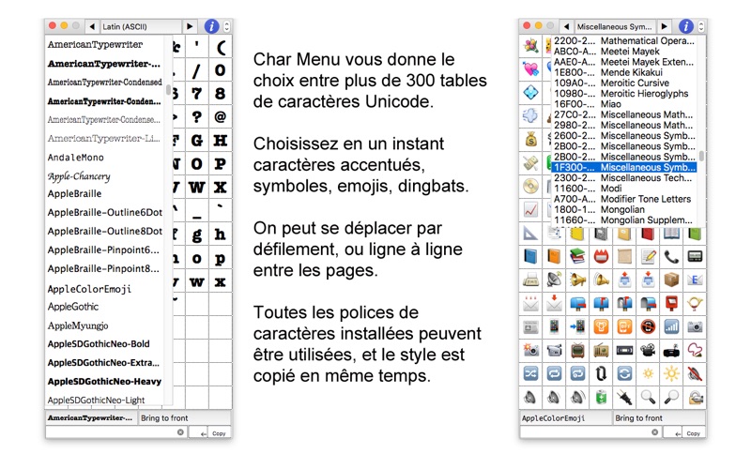Select the envelope marked with letter E
The width and height of the screenshot is (751, 469).
point(695,280)
